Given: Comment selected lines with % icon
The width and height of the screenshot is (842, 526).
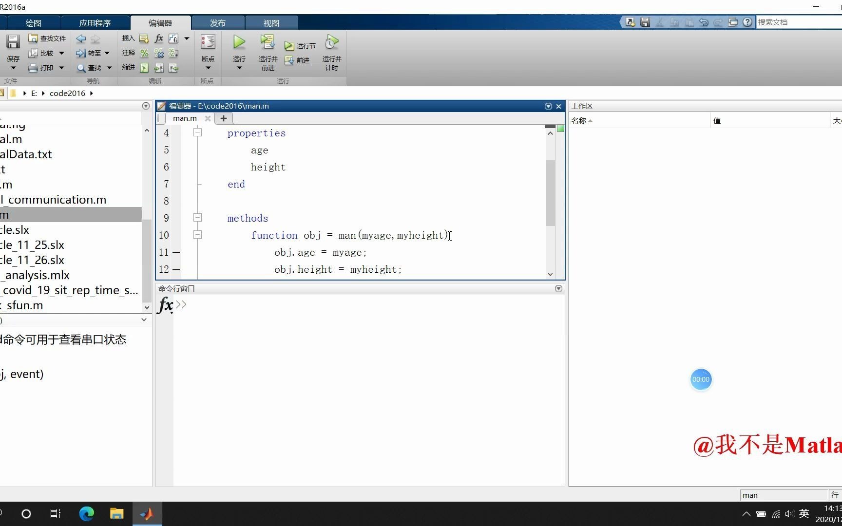Looking at the screenshot, I should (144, 53).
